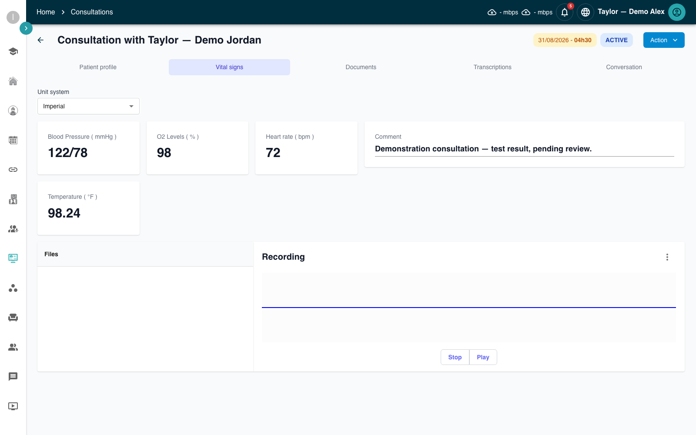
Task: Click the Files panel header
Action: click(145, 254)
